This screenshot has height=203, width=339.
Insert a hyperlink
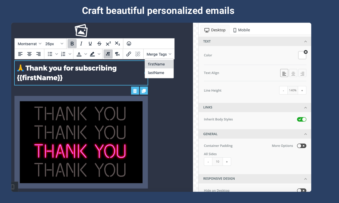129,54
